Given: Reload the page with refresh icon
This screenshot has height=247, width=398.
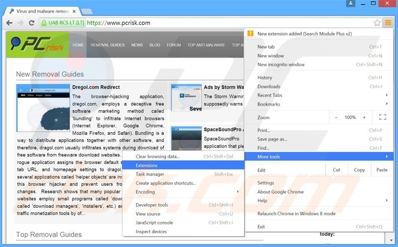Looking at the screenshot, I should point(31,23).
